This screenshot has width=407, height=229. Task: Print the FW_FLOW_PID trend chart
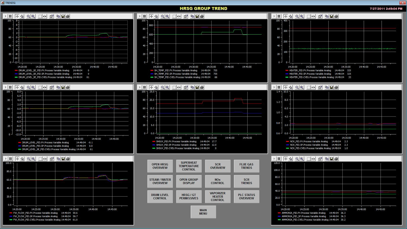click(x=68, y=159)
